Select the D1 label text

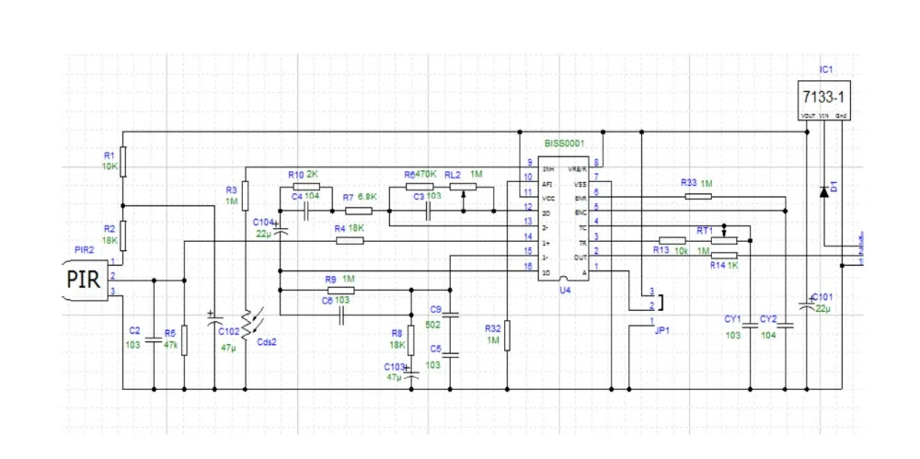click(834, 186)
